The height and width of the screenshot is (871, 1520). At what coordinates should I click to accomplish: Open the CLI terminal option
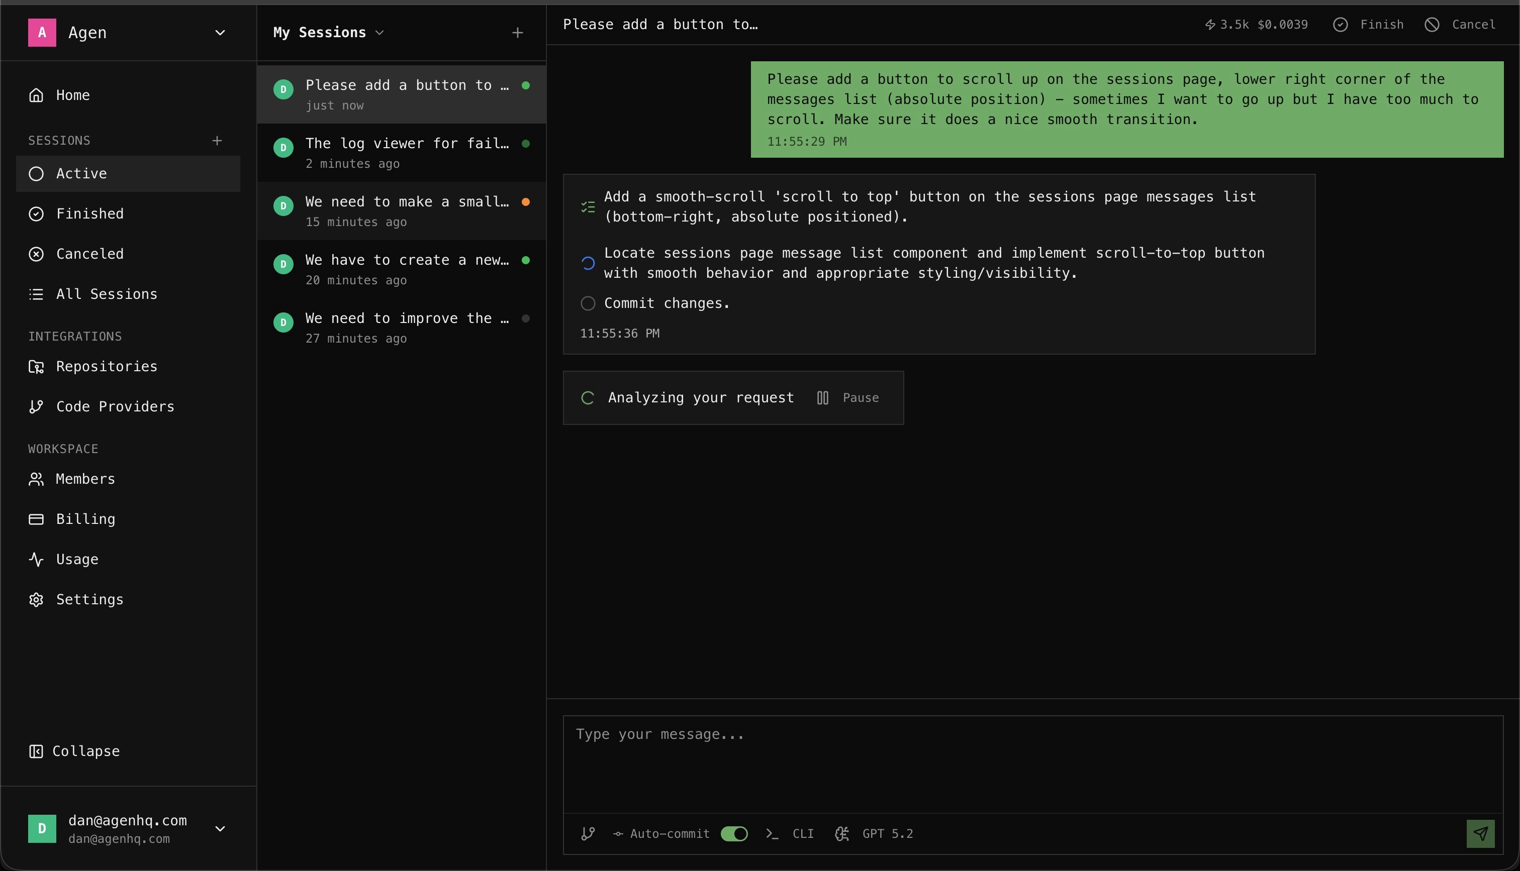790,833
